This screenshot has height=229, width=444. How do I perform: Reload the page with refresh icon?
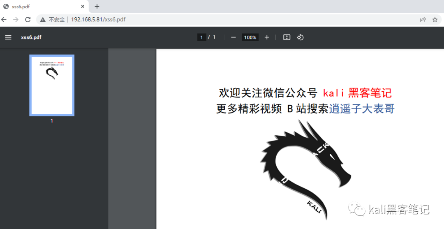coord(28,20)
